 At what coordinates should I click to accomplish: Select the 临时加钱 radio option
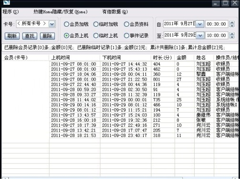(105, 24)
